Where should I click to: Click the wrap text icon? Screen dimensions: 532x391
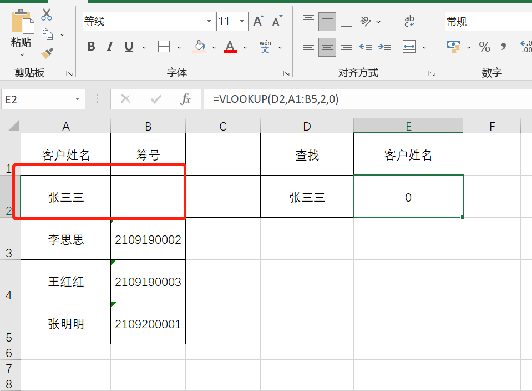tap(409, 22)
